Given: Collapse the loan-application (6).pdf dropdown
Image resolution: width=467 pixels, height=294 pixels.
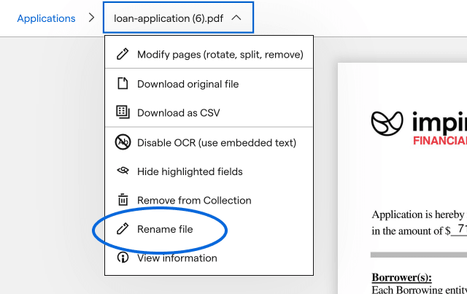Looking at the screenshot, I should click(178, 18).
